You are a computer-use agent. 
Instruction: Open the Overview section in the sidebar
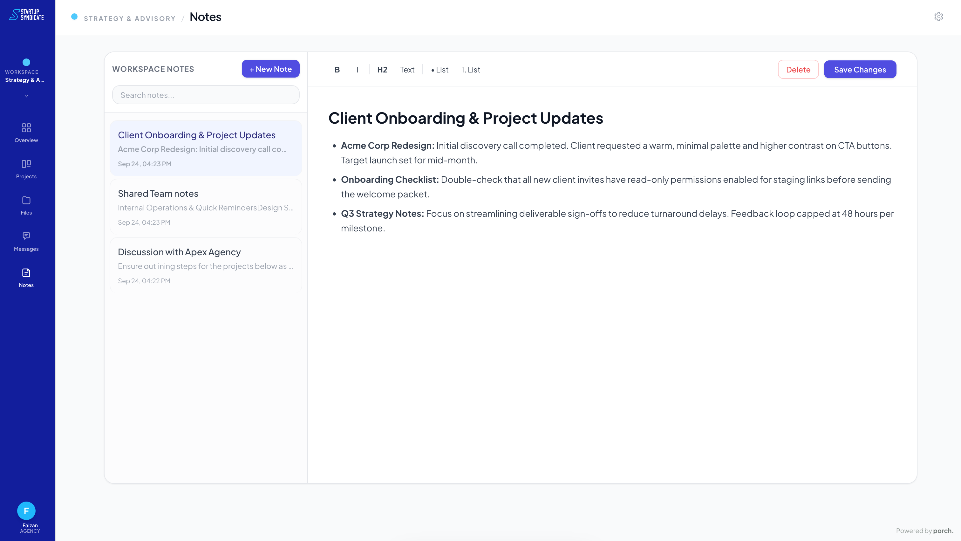[26, 133]
